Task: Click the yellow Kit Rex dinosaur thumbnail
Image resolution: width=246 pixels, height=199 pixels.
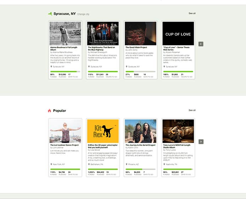Action: 103,131
